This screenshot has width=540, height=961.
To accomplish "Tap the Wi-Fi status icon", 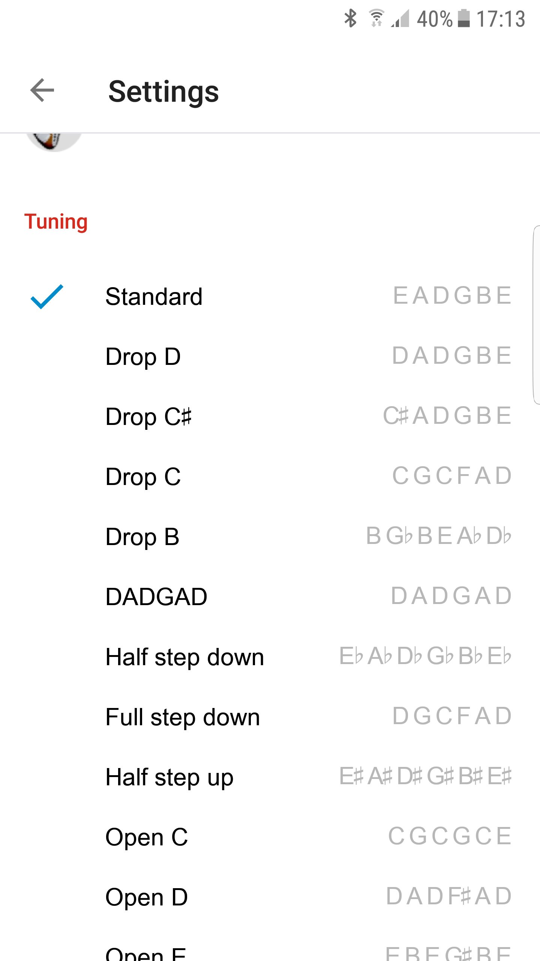I will [x=376, y=18].
